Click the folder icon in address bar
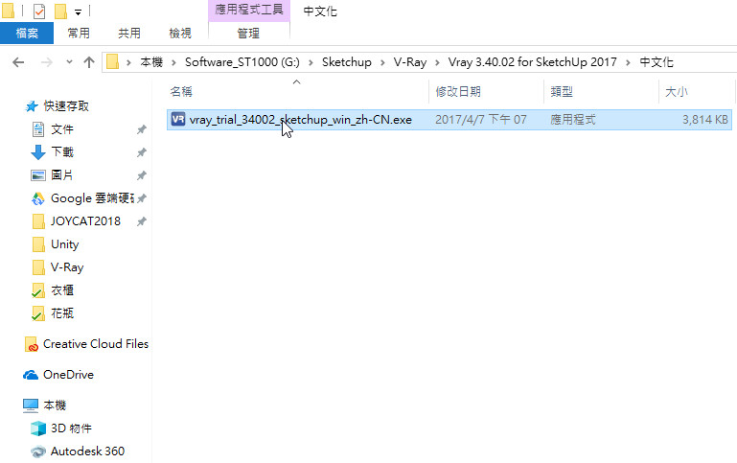 [112, 61]
